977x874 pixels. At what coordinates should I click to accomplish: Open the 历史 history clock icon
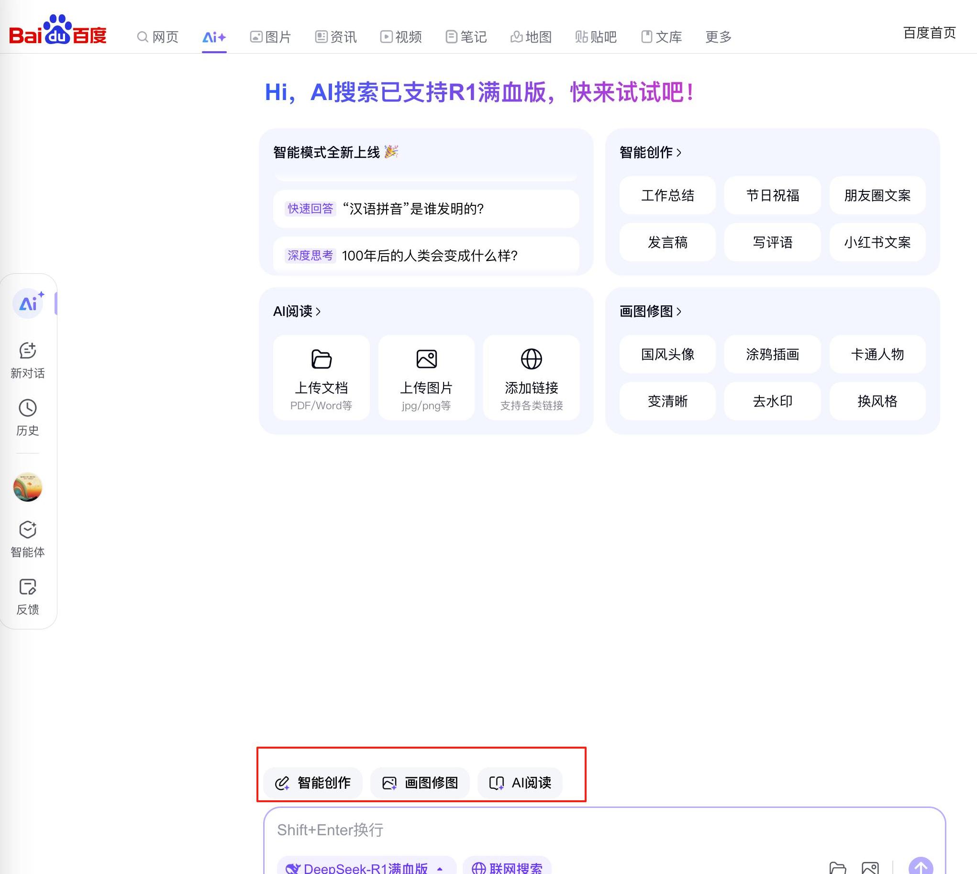tap(27, 408)
